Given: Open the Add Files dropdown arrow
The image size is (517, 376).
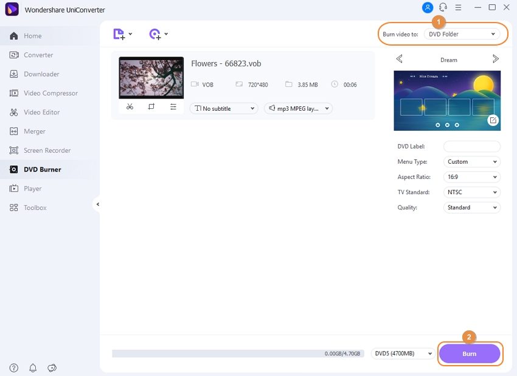Looking at the screenshot, I should (x=130, y=34).
